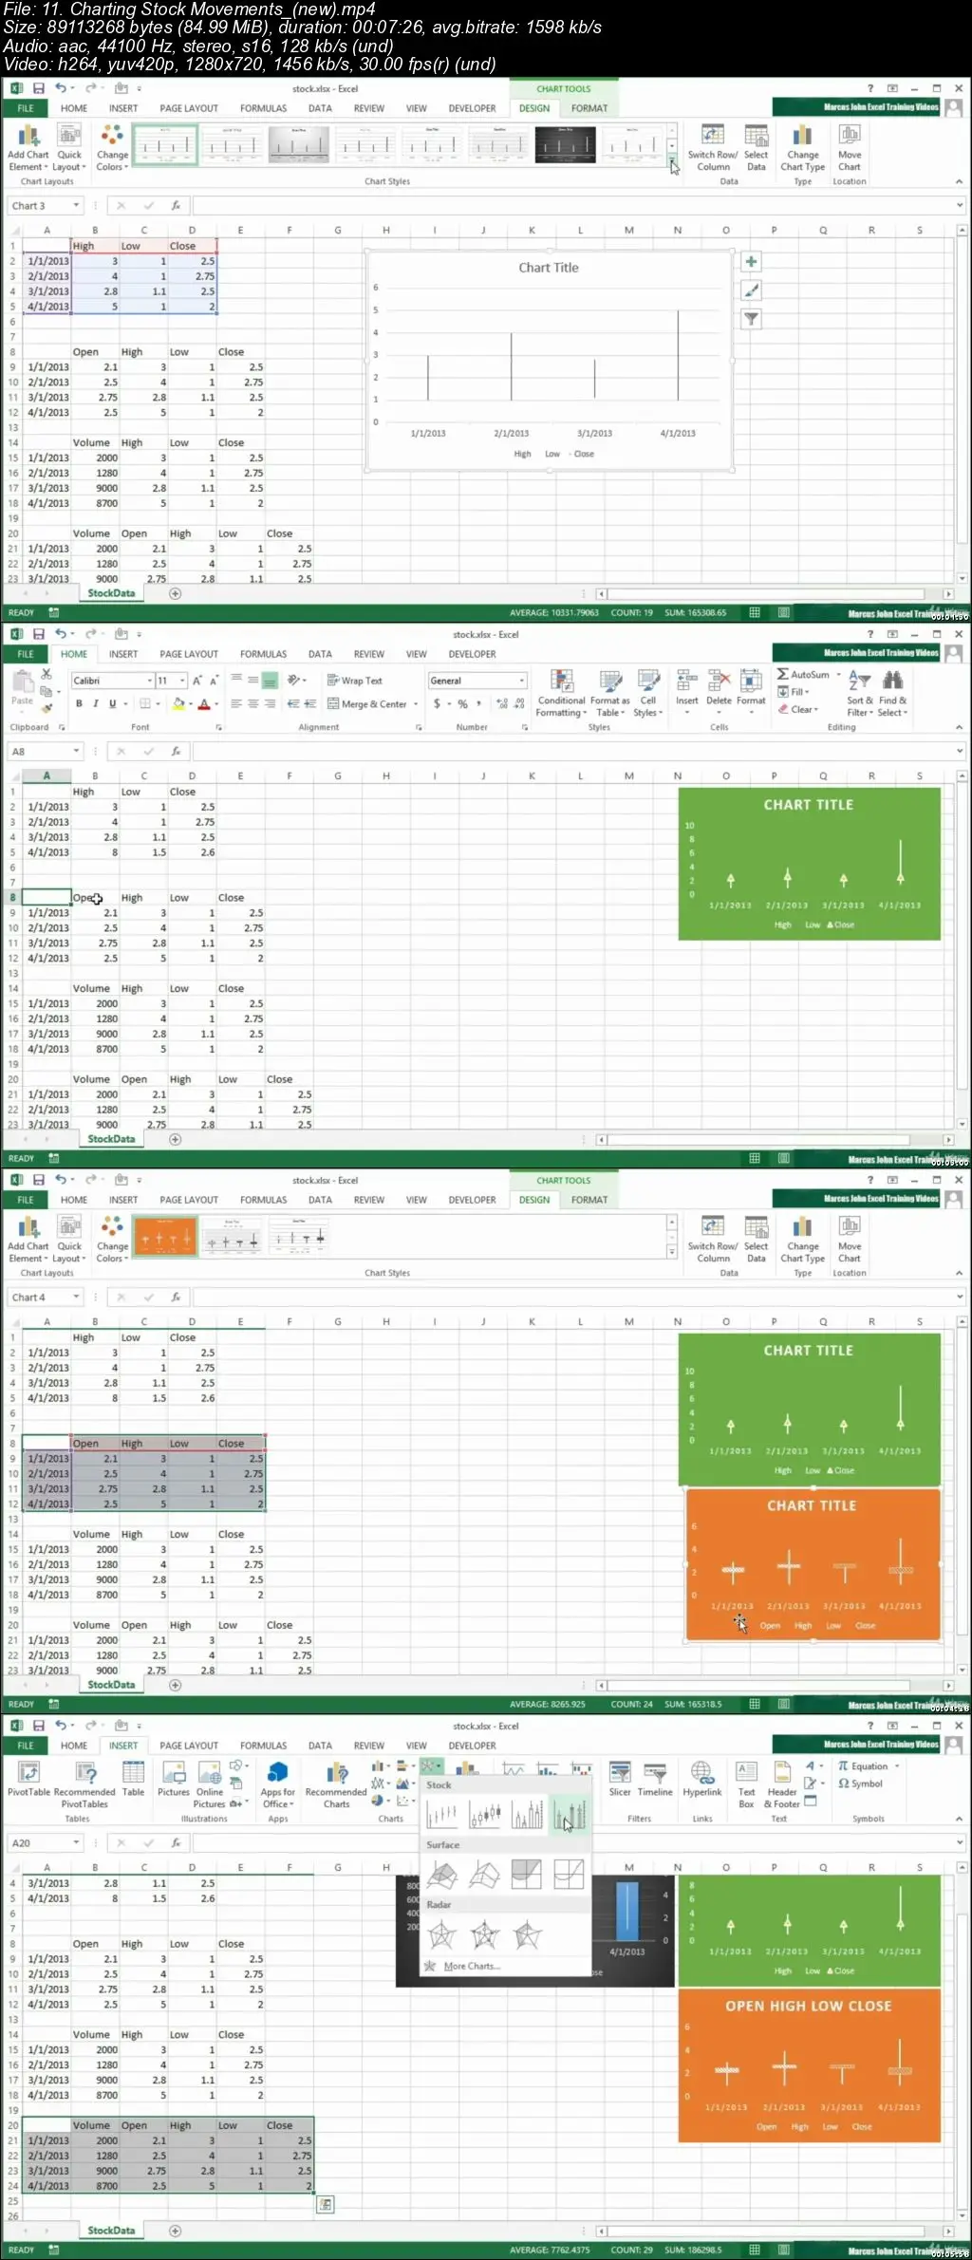972x2260 pixels.
Task: Click the Accounting currency dollar icon
Action: point(437,704)
